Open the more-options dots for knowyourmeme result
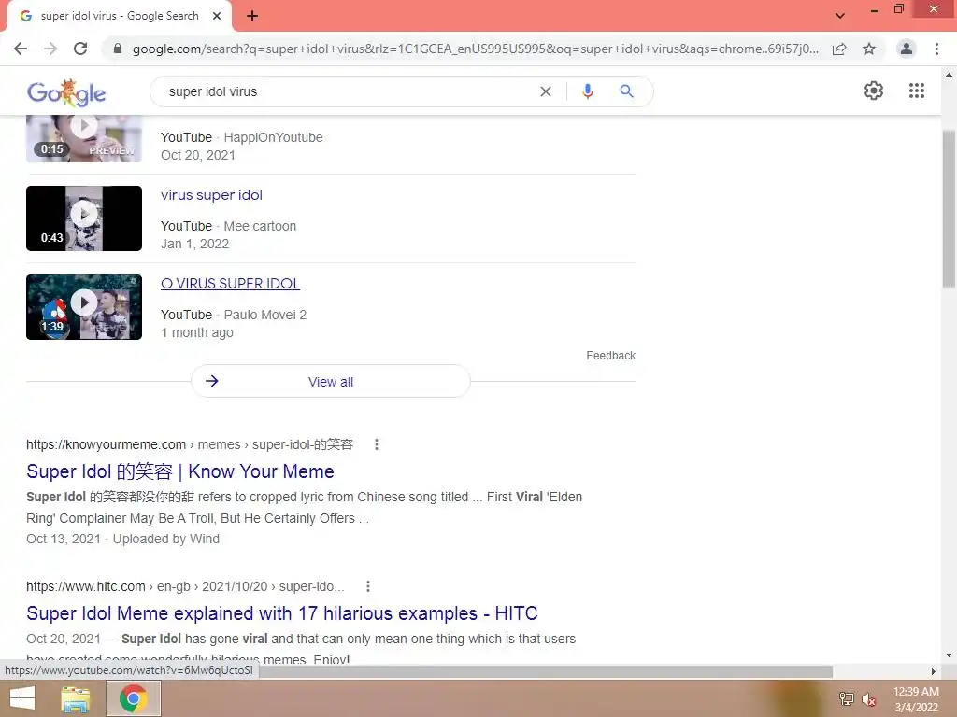The width and height of the screenshot is (957, 717). click(377, 444)
